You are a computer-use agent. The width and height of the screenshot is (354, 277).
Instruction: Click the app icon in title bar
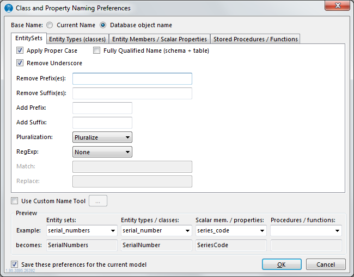point(9,8)
